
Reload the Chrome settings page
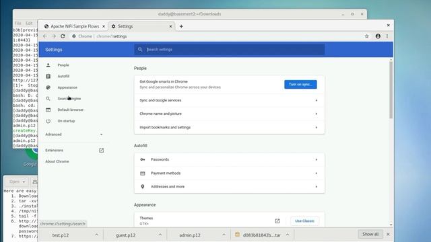63,36
